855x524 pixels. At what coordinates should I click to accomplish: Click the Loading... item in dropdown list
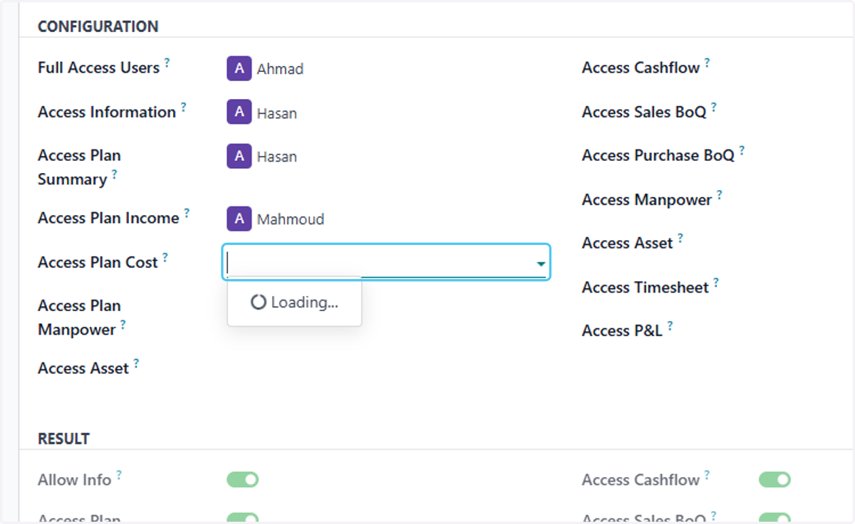[294, 303]
